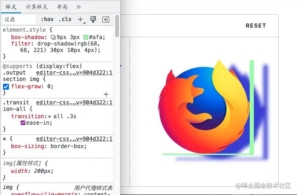Show more tabs with the double-chevron
Image resolution: width=297 pixels, height=195 pixels.
(78, 7)
